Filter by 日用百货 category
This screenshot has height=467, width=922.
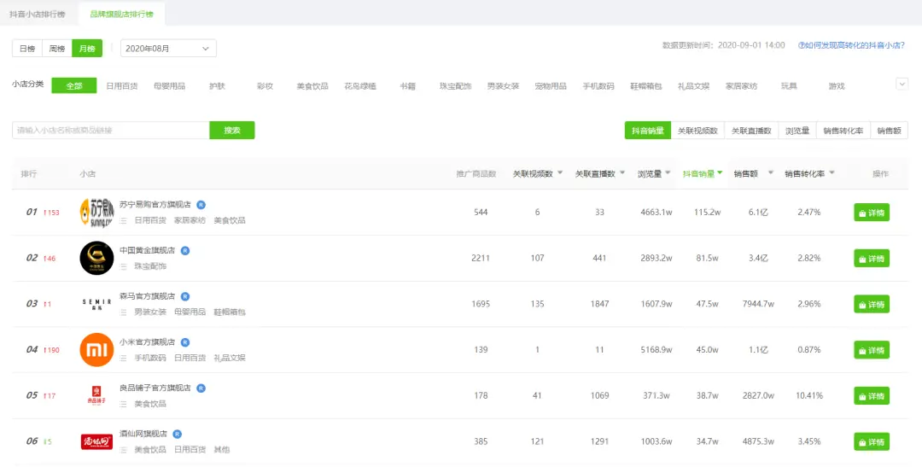(122, 86)
